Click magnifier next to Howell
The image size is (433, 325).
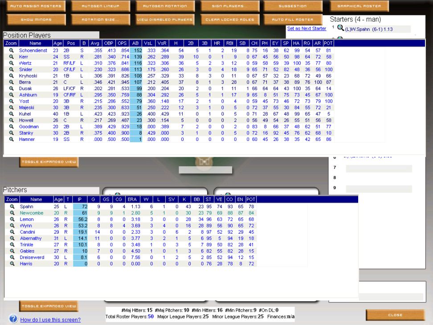(11, 120)
